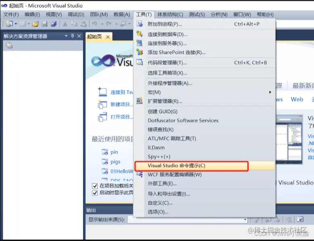Image resolution: width=314 pixels, height=241 pixels.
Task: Click the Save floppy disk icon
Action: [x=45, y=24]
